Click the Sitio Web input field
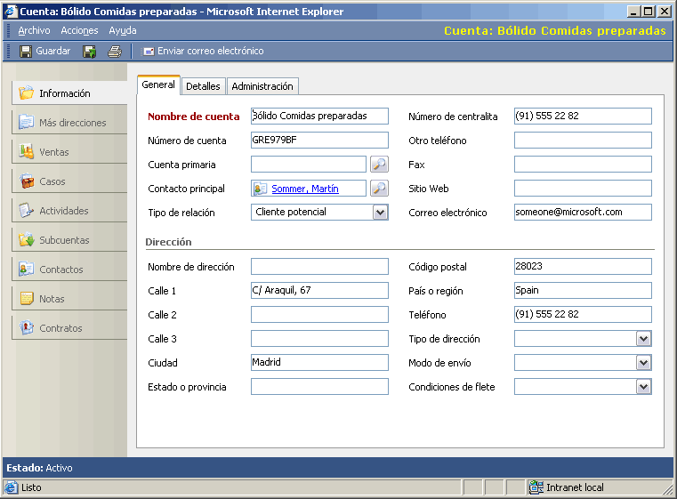Viewport: 677px width, 499px height. [583, 189]
